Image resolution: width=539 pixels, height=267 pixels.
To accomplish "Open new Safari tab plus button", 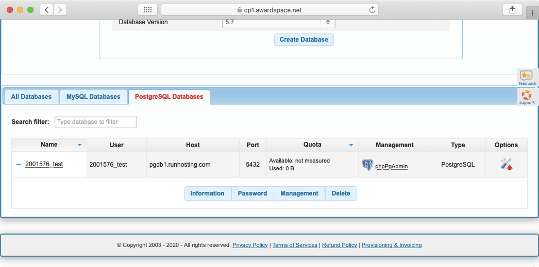I will [533, 13].
